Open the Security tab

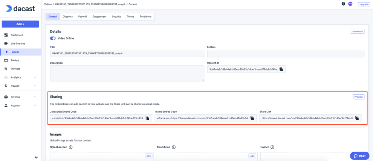coord(116,17)
